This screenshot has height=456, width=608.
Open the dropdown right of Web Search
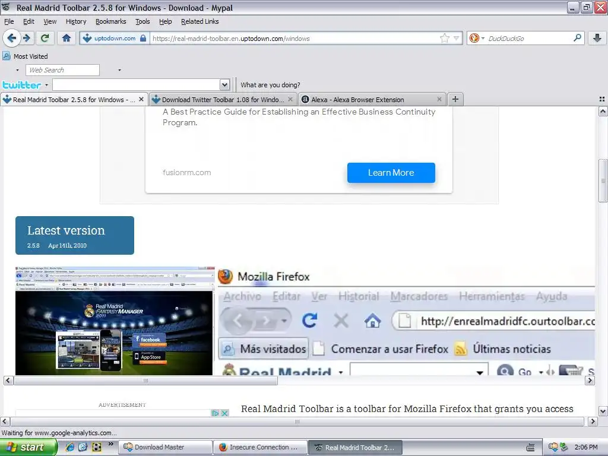[119, 70]
